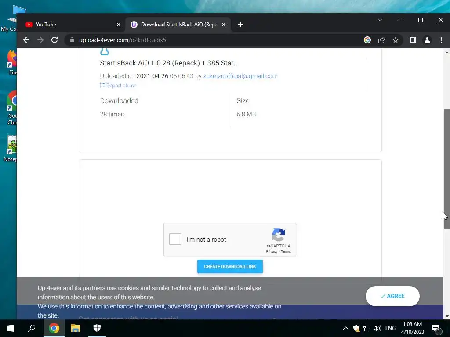Open the uploader email link
Image resolution: width=450 pixels, height=337 pixels.
click(x=240, y=76)
